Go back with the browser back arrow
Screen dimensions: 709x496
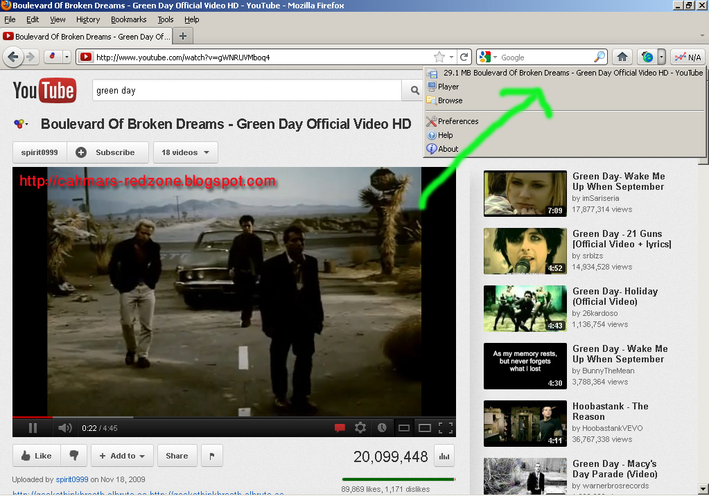(x=12, y=57)
